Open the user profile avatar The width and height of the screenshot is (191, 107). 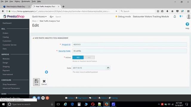[189, 17]
